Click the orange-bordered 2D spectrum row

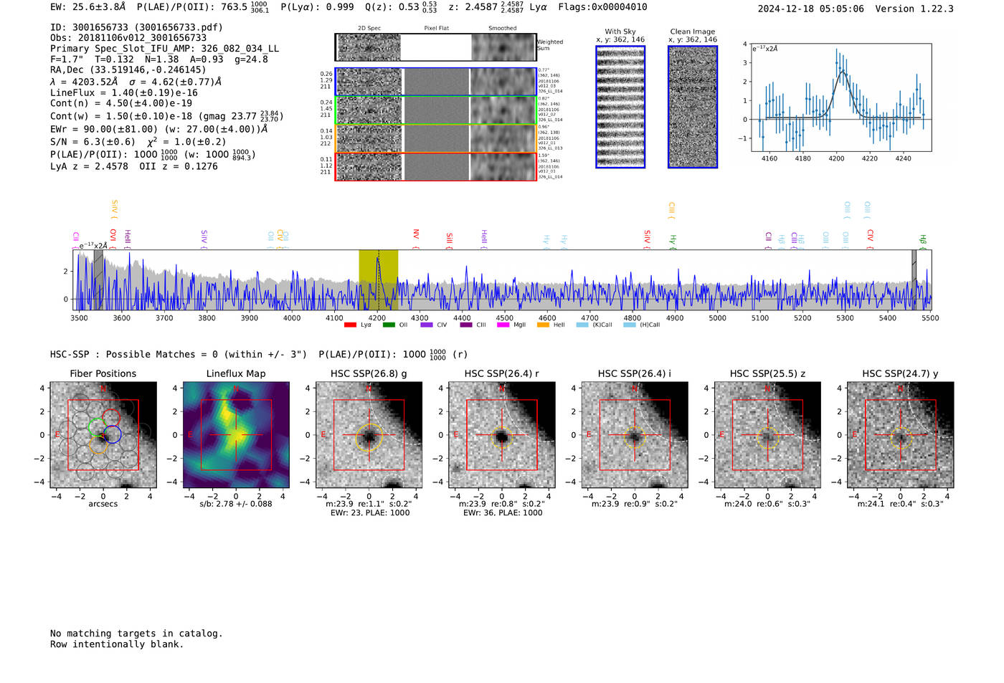436,138
